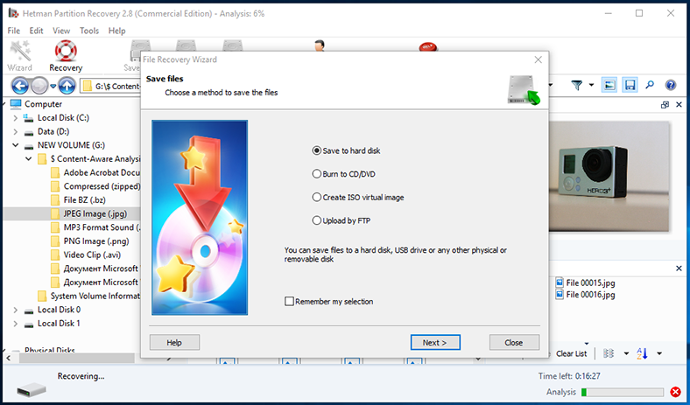Click Next > in the wizard
This screenshot has height=405, width=690.
(x=435, y=342)
